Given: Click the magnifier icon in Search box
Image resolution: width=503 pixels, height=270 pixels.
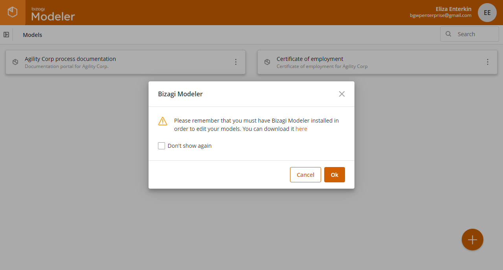Looking at the screenshot, I should pyautogui.click(x=448, y=34).
